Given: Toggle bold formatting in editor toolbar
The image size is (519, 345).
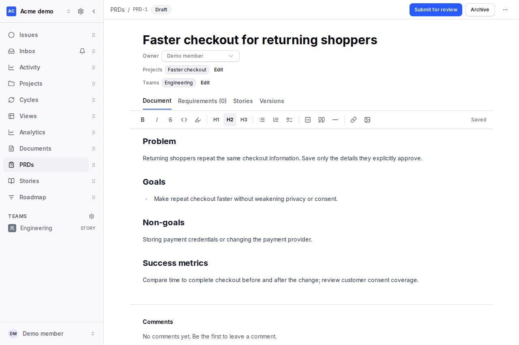Looking at the screenshot, I should click(x=143, y=120).
